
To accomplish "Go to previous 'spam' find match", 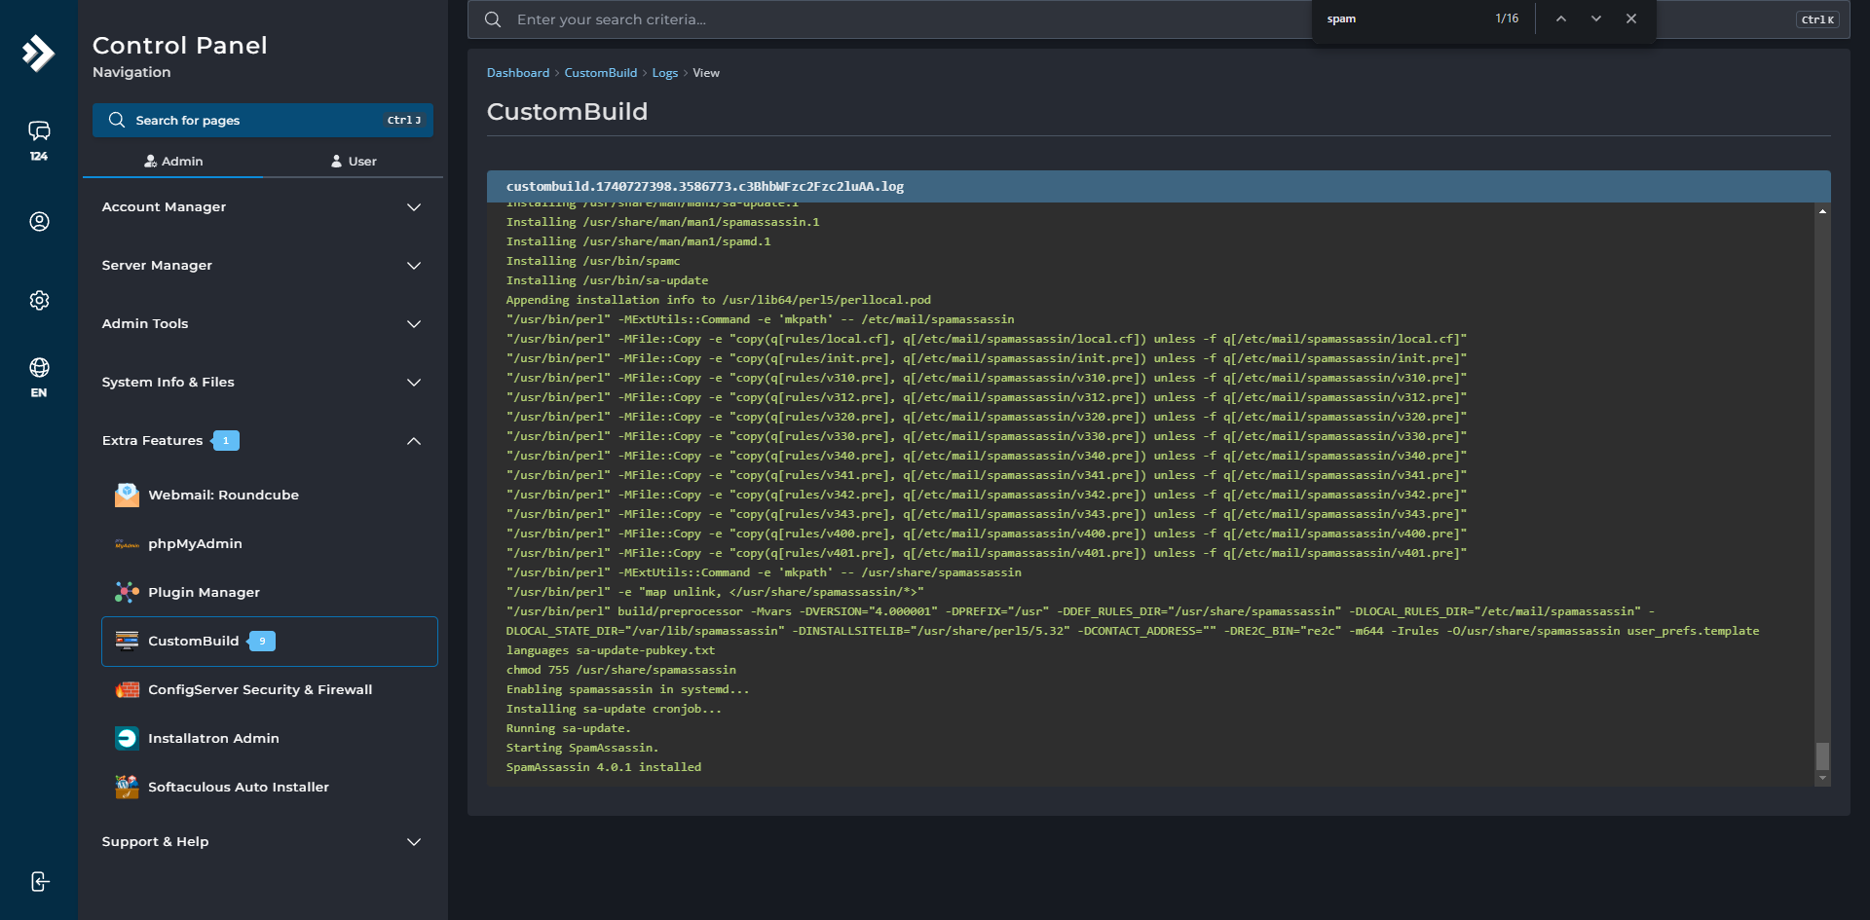I will click(1561, 18).
